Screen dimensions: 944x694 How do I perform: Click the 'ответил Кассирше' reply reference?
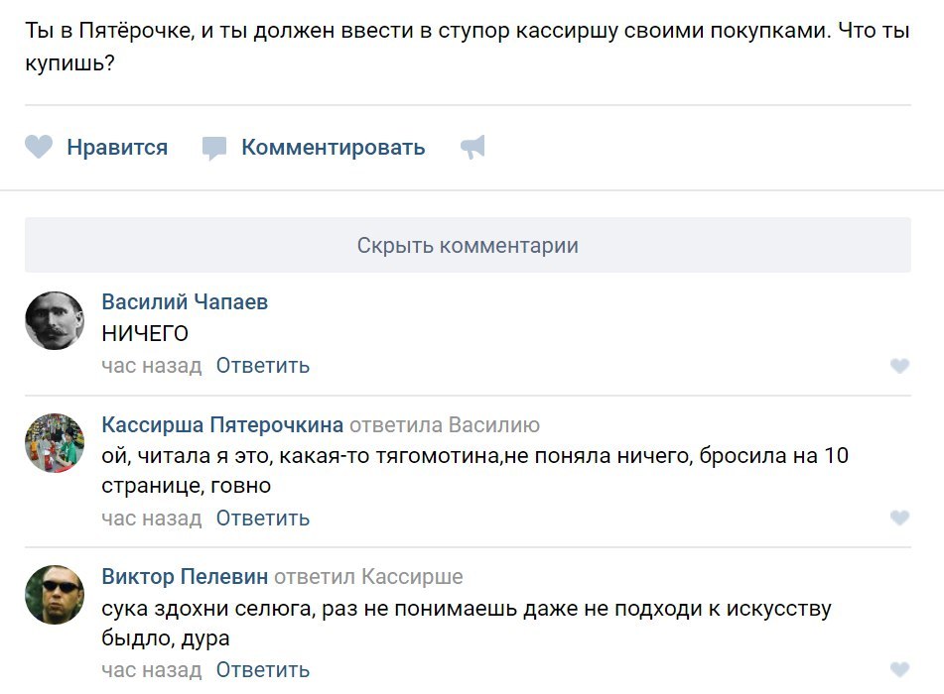coord(368,577)
